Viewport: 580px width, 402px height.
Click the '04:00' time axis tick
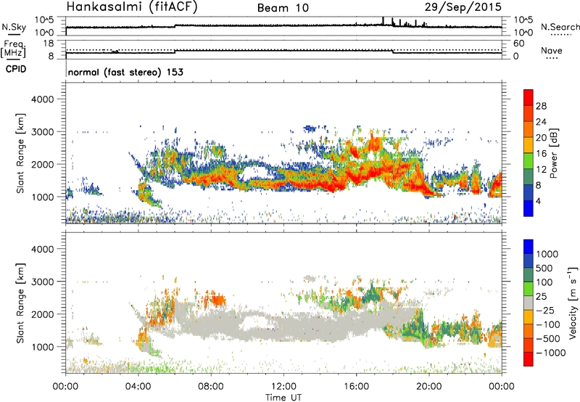[x=138, y=387]
